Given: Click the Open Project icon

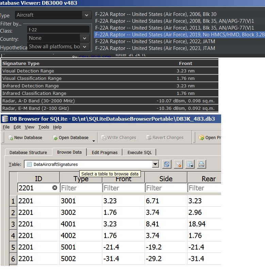Looking at the screenshot, I should [201, 138].
